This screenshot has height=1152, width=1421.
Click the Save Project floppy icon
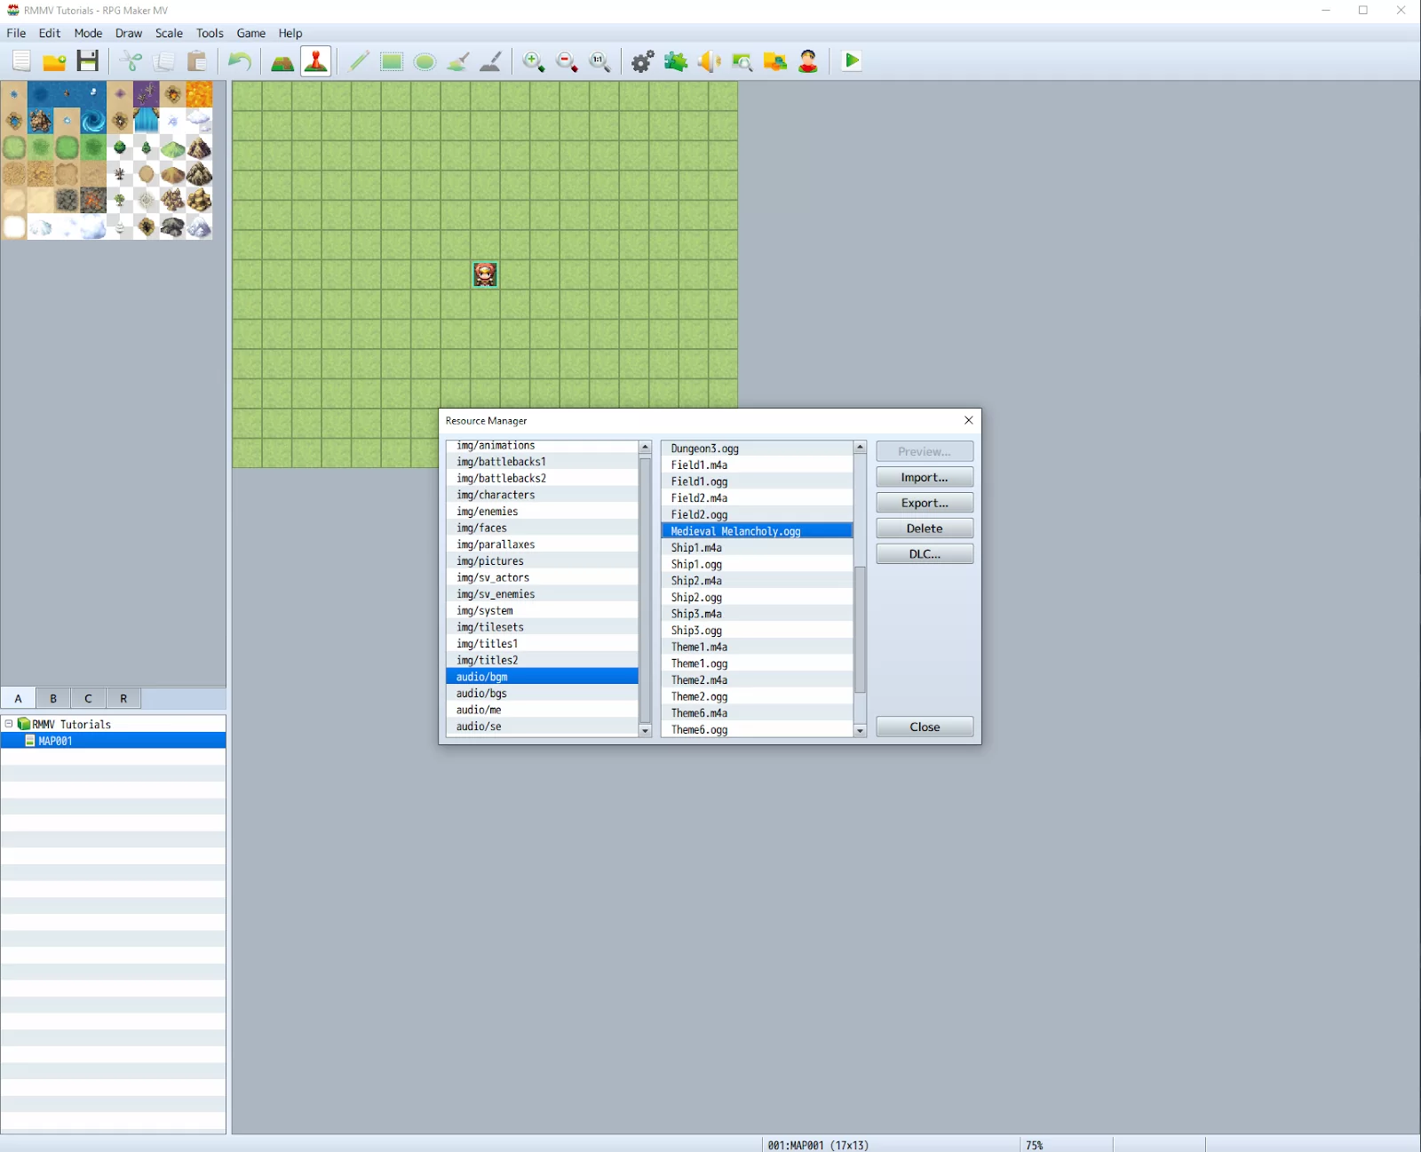[x=87, y=61]
